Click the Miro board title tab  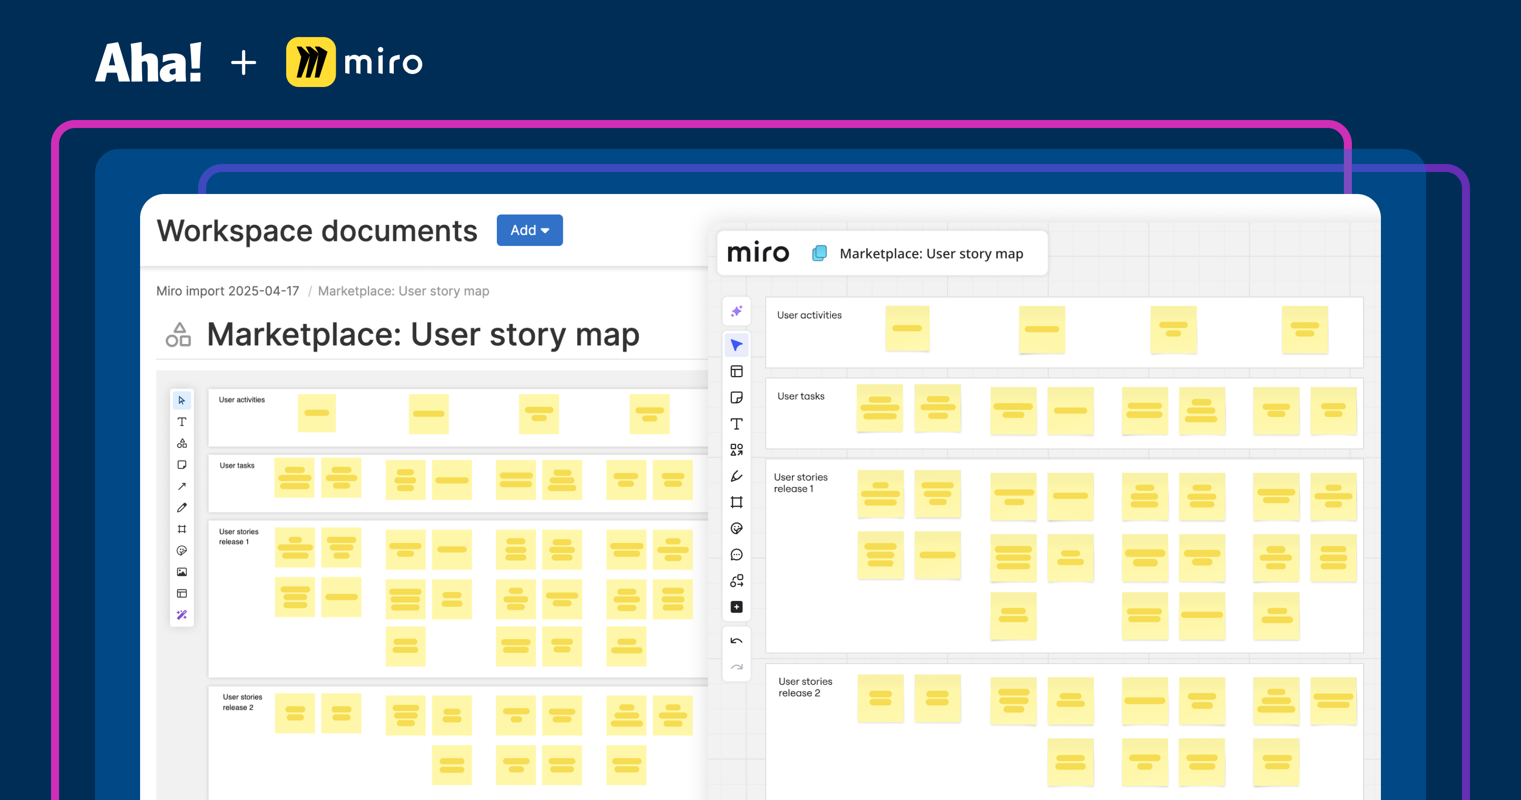931,253
